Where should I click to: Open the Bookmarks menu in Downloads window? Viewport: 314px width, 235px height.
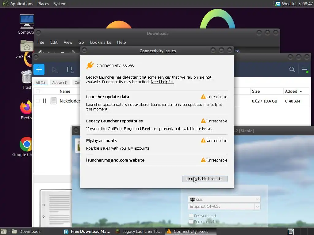101,42
